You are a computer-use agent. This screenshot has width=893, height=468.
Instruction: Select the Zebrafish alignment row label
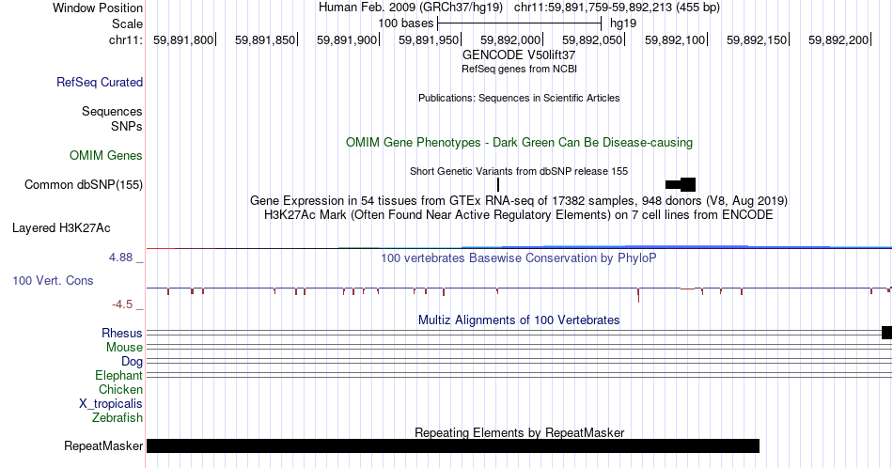click(x=117, y=418)
